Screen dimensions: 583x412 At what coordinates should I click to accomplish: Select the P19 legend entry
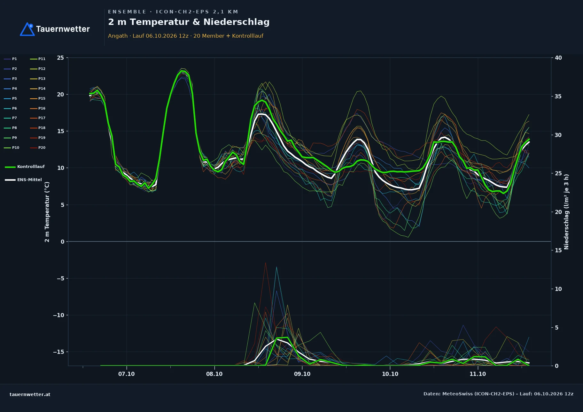point(38,138)
